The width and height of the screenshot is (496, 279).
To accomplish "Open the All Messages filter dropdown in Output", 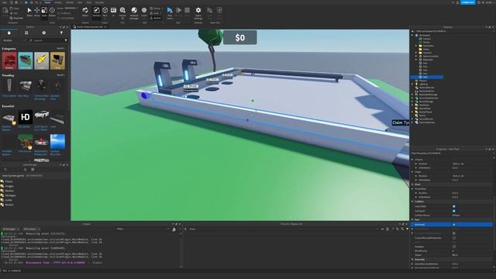I will pos(11,229).
